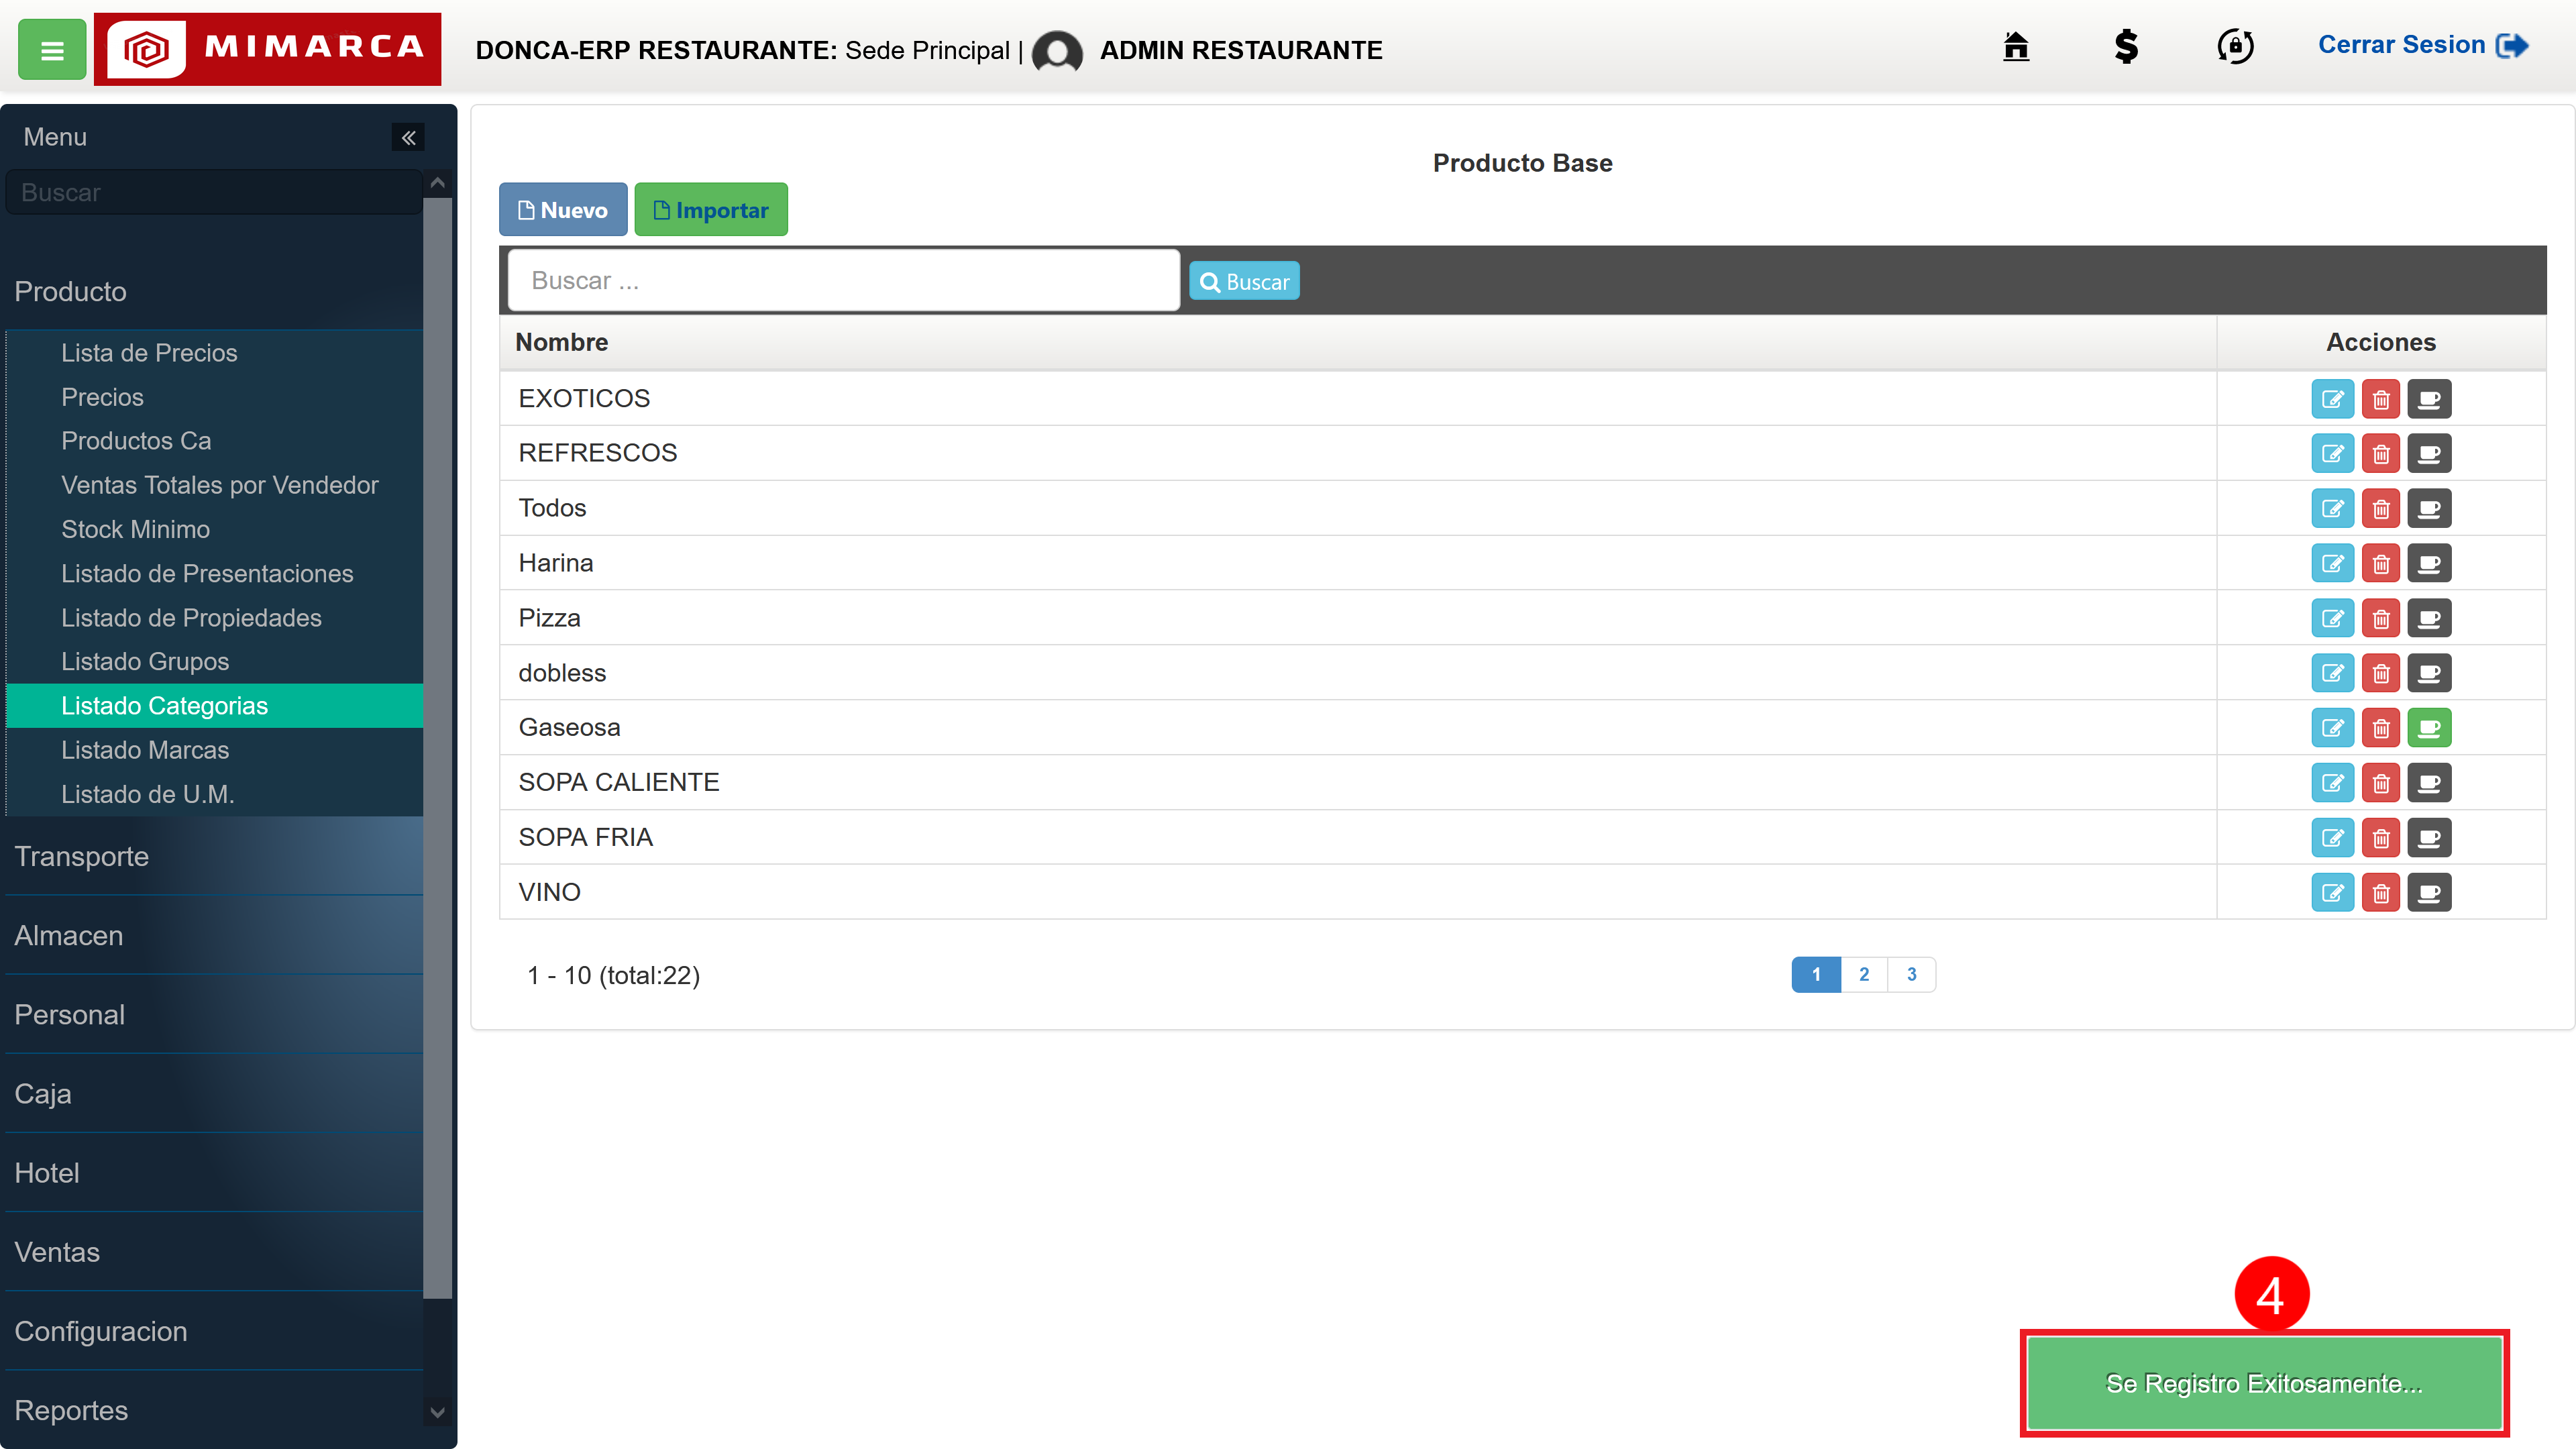Viewport: 2576px width, 1449px height.
Task: Edit the VINO category
Action: pyautogui.click(x=2332, y=893)
